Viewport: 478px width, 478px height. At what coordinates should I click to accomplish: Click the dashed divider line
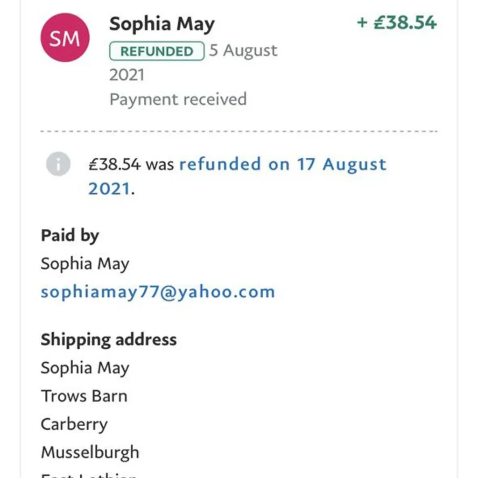click(x=239, y=132)
